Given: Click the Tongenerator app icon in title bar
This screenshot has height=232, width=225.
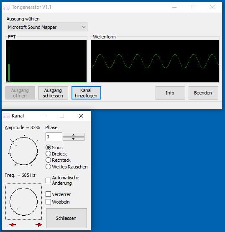Looking at the screenshot, I should tap(6, 7).
